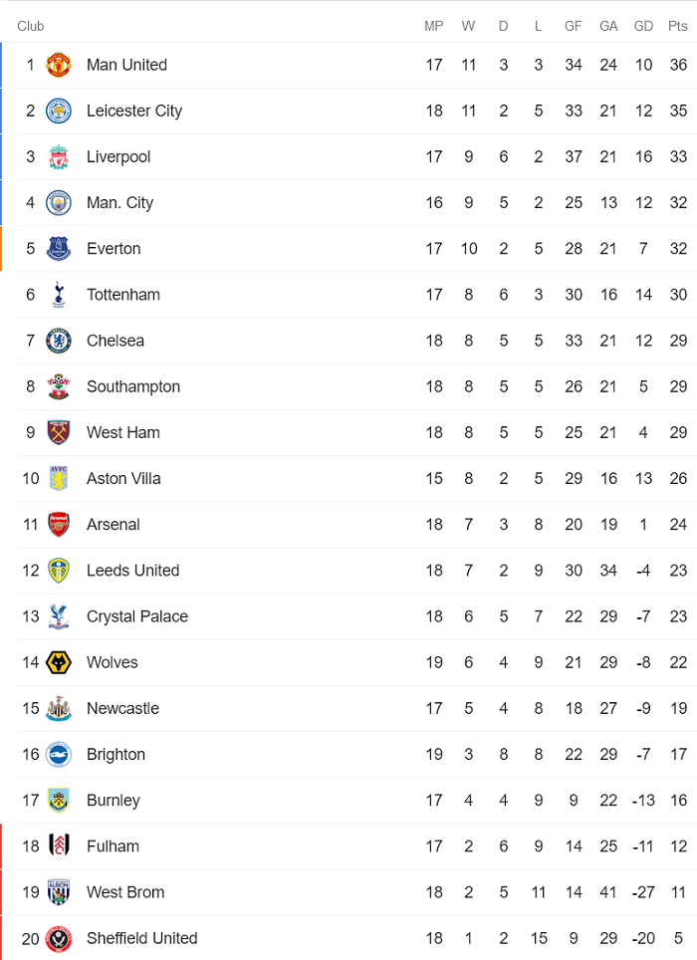Click the Everton crest icon
697x960 pixels.
[59, 249]
